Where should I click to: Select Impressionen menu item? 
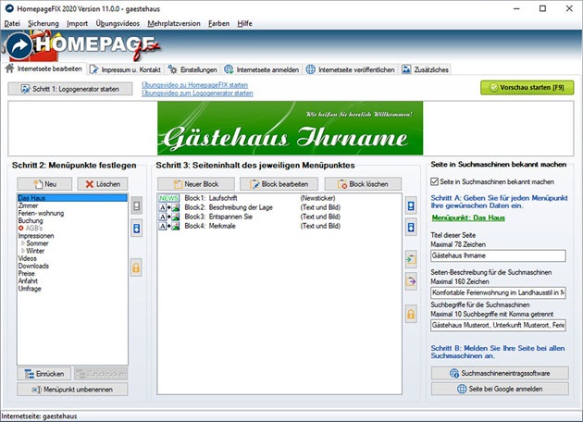coord(36,236)
